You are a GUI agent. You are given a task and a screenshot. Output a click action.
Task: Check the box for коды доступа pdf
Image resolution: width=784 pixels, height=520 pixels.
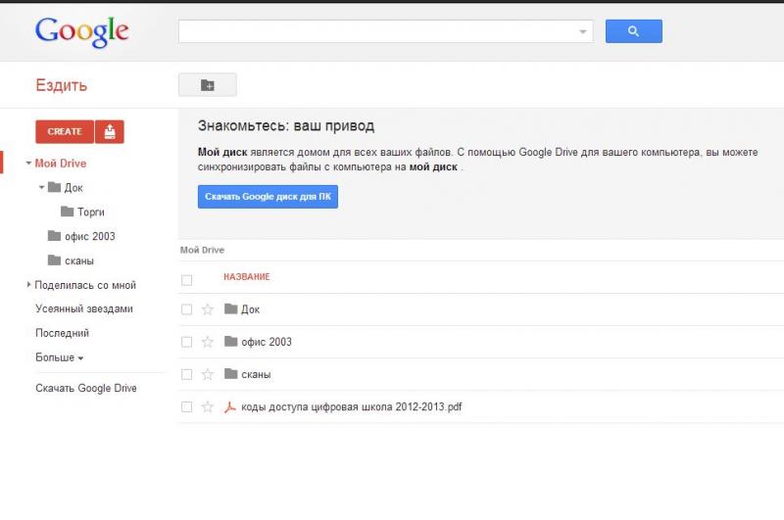[186, 407]
